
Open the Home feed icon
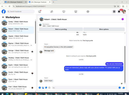pos(40,12)
